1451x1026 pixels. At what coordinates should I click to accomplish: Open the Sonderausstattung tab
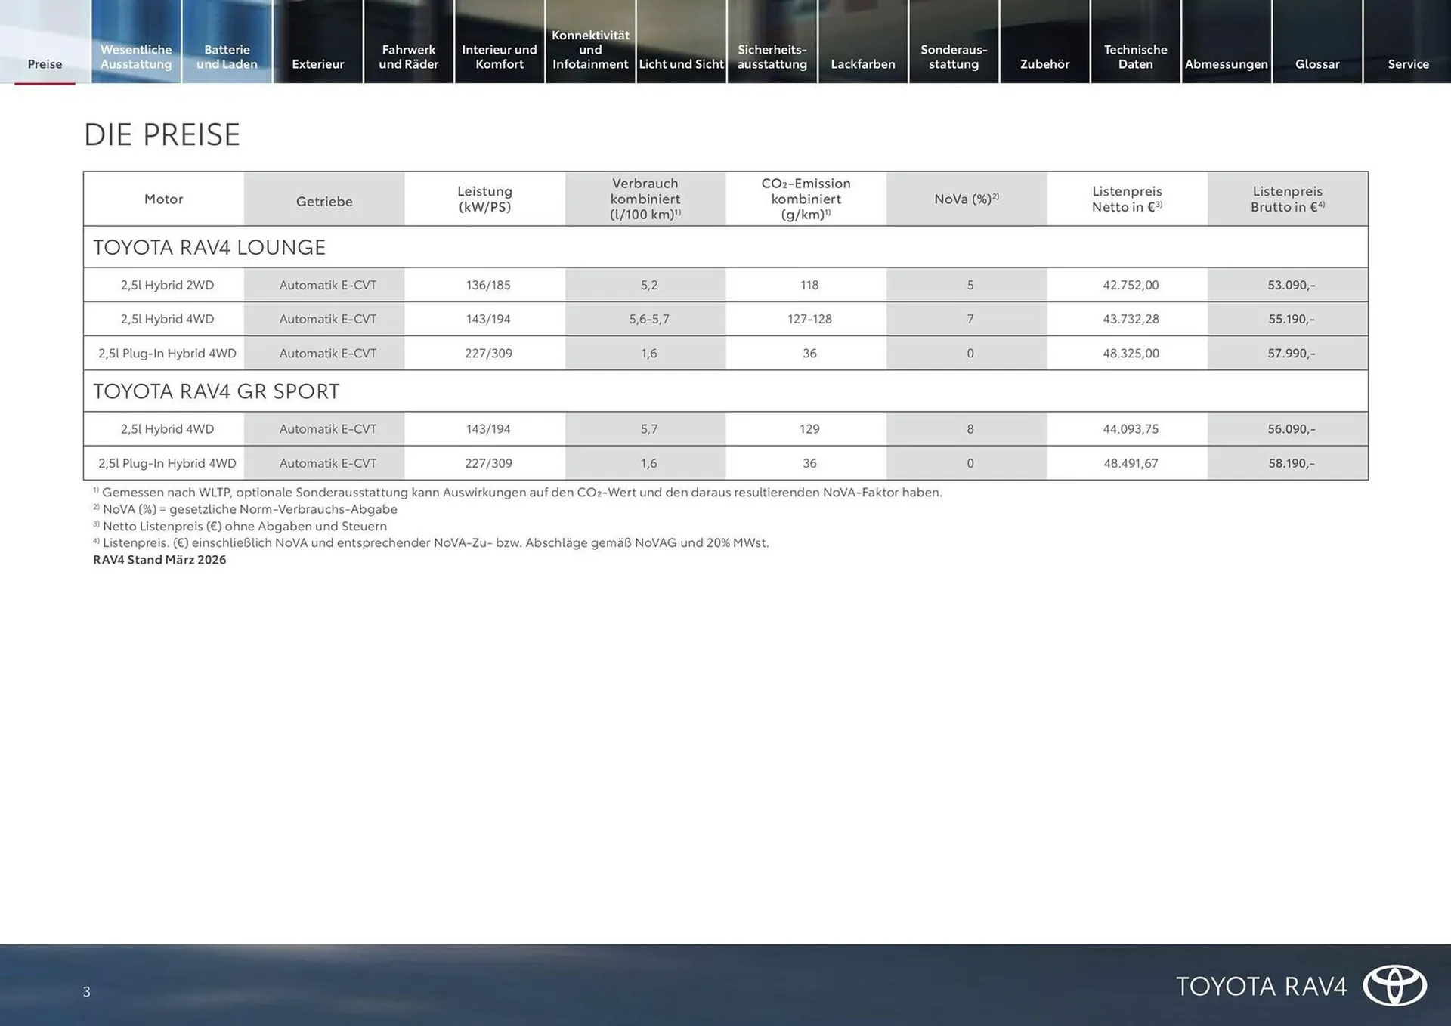click(954, 57)
